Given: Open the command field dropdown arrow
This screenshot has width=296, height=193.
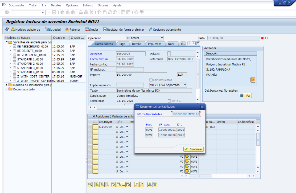Looking at the screenshot, I should pos(43,12).
